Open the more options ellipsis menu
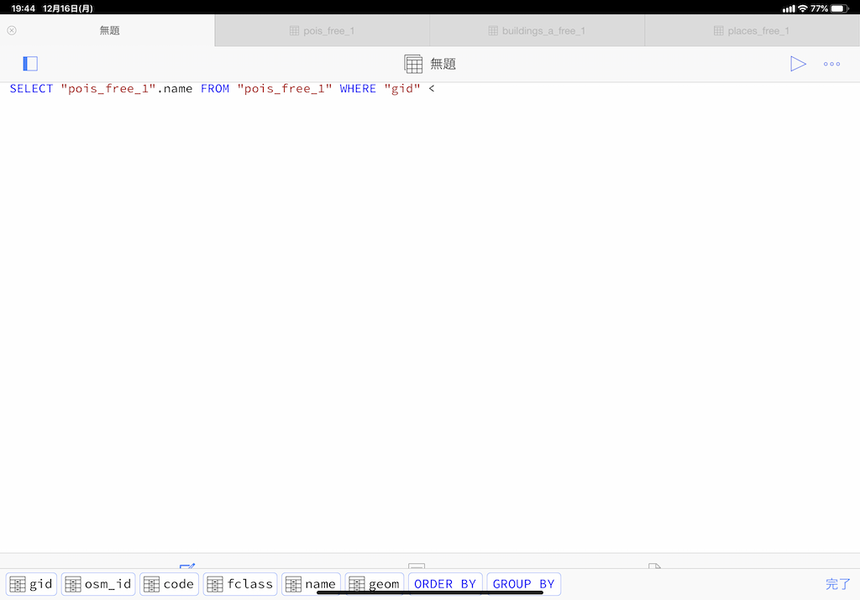 pyautogui.click(x=831, y=64)
